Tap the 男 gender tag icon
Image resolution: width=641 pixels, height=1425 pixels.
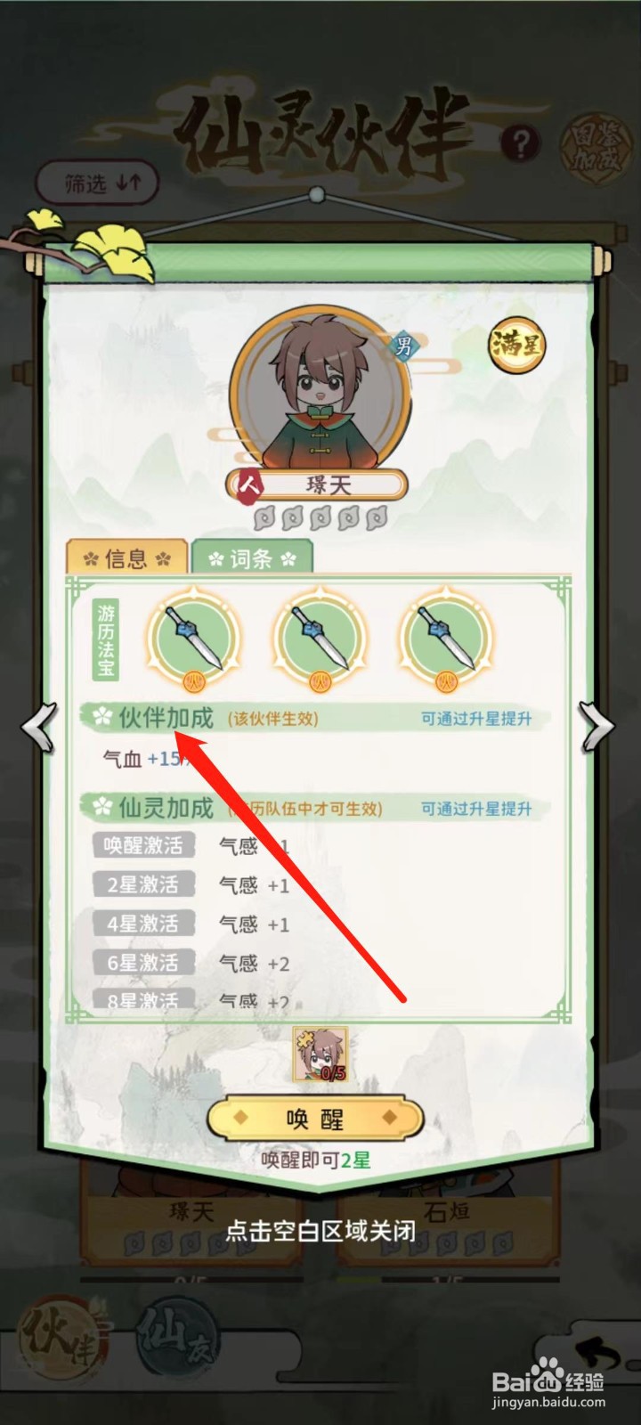[403, 345]
